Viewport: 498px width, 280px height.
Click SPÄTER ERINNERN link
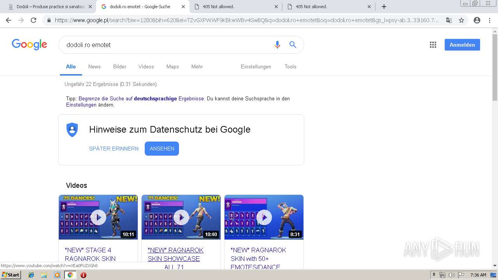114,149
